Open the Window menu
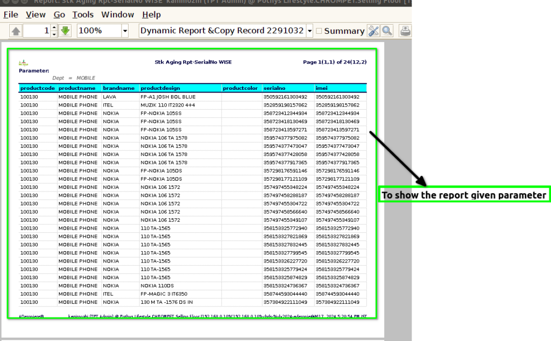The image size is (551, 341). [117, 15]
